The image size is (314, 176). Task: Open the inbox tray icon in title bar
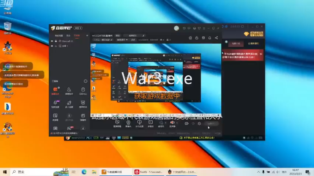point(194,28)
